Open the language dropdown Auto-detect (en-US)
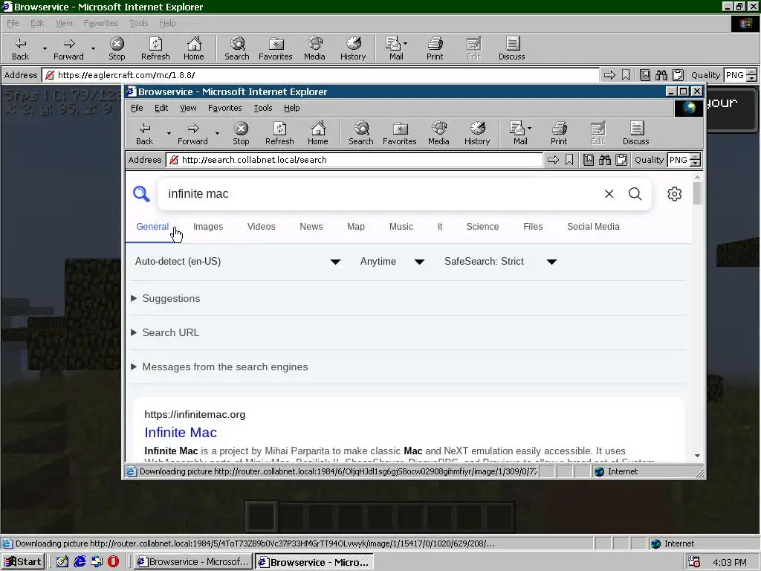The image size is (761, 571). [x=238, y=261]
